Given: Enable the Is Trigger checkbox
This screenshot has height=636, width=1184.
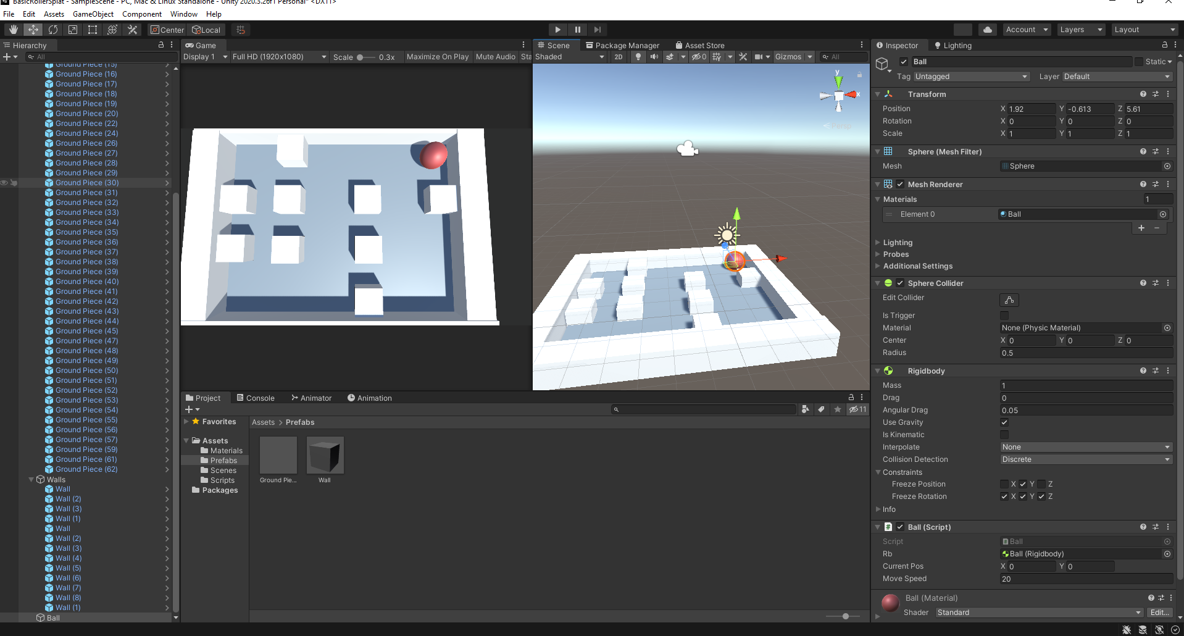Looking at the screenshot, I should click(1004, 315).
